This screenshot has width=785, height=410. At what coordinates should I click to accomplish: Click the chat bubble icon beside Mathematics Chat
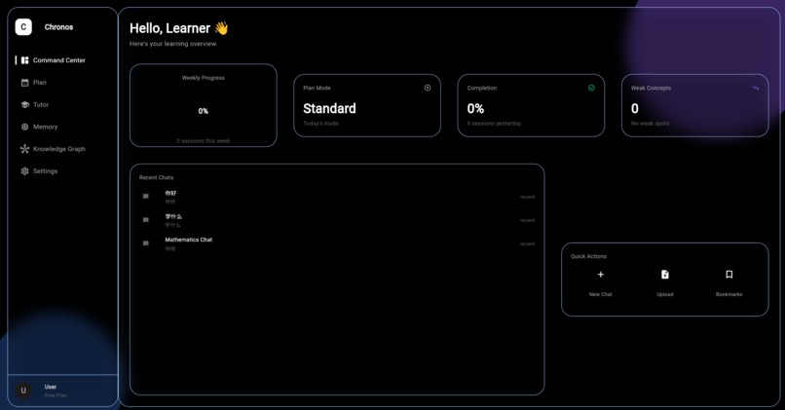pyautogui.click(x=146, y=243)
